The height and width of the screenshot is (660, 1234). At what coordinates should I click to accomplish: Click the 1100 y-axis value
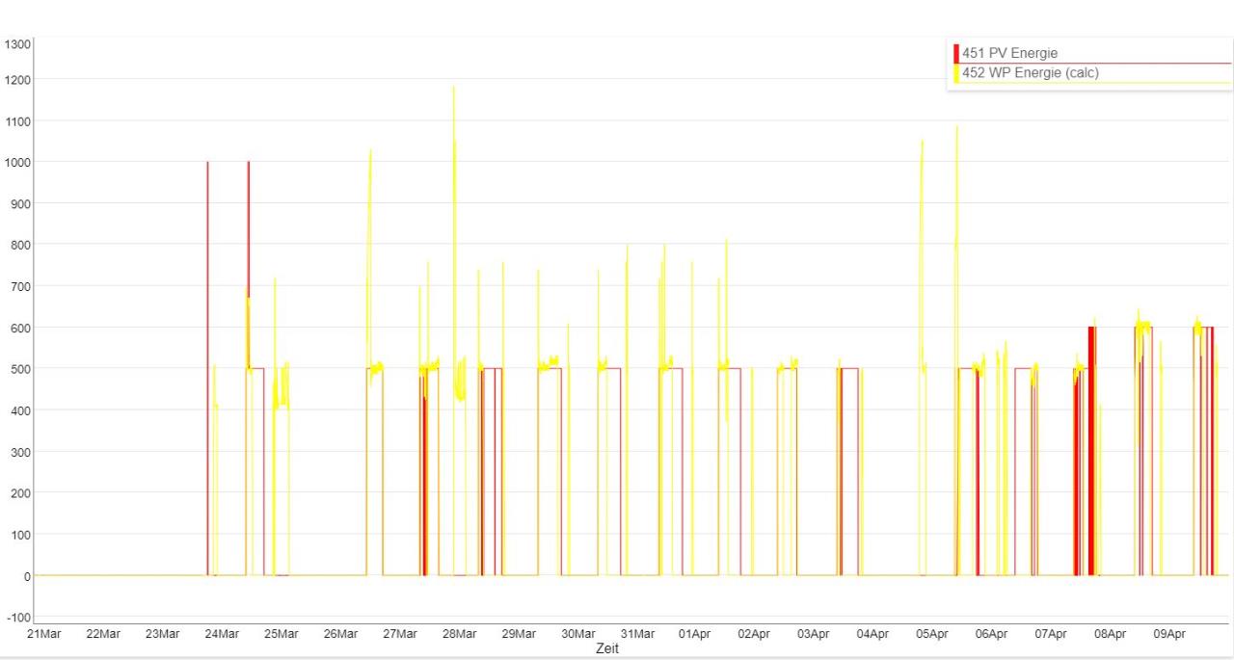click(18, 120)
